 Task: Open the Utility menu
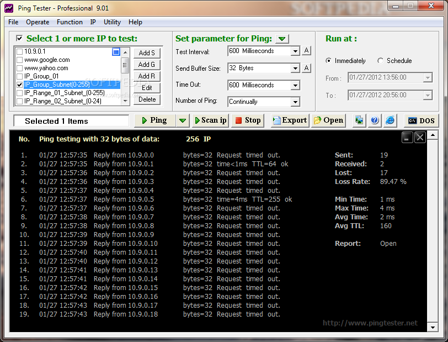click(112, 22)
